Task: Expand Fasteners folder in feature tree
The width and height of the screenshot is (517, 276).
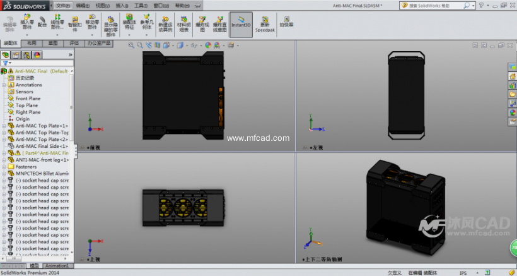Action: tap(4, 167)
